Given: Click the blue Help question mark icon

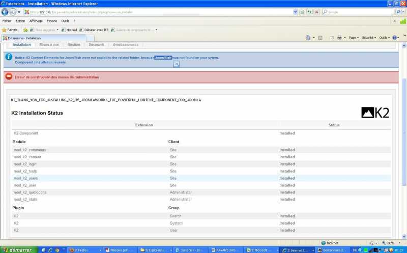Looking at the screenshot, I should [x=395, y=38].
